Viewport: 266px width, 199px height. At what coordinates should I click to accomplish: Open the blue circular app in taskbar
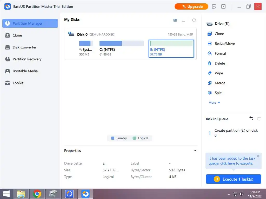click(x=69, y=194)
